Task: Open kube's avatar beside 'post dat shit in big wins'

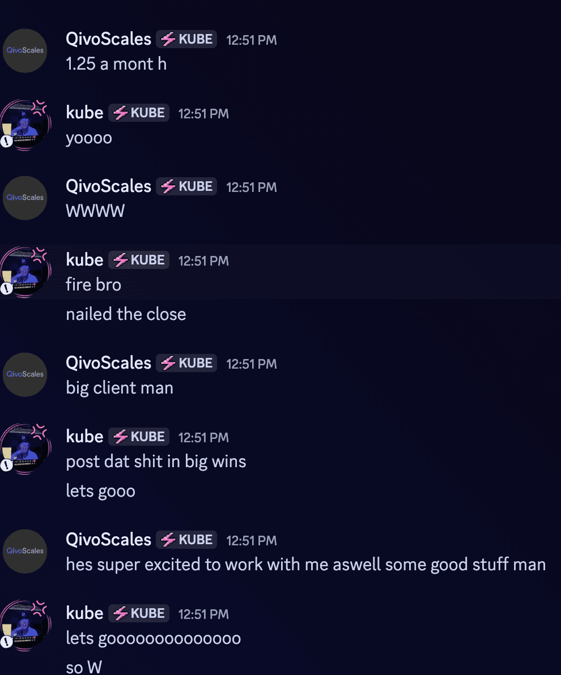Action: click(25, 449)
